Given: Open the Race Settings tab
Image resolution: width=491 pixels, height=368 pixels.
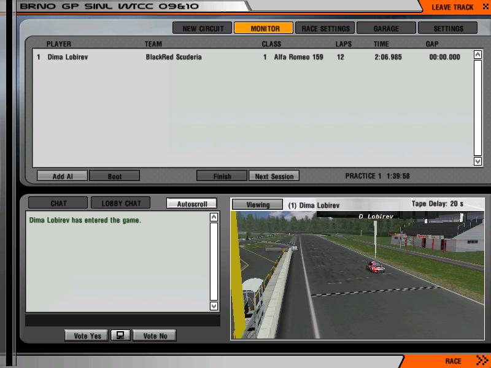Looking at the screenshot, I should coord(325,28).
